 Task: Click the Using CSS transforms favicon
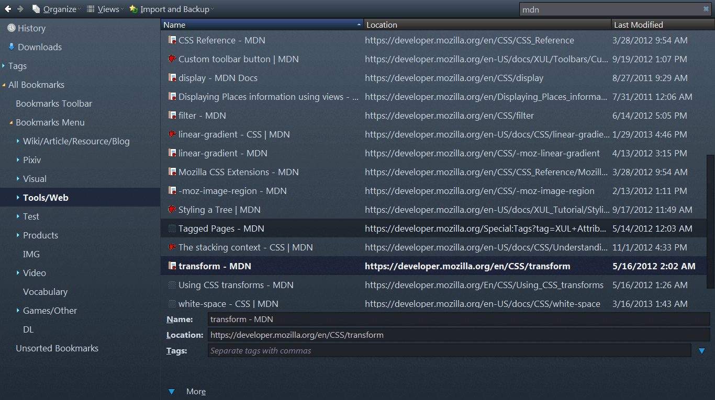point(172,285)
